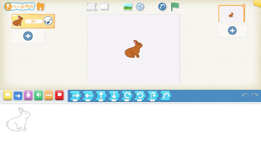Select the Move Right motion block
The height and width of the screenshot is (147, 261).
pyautogui.click(x=75, y=96)
